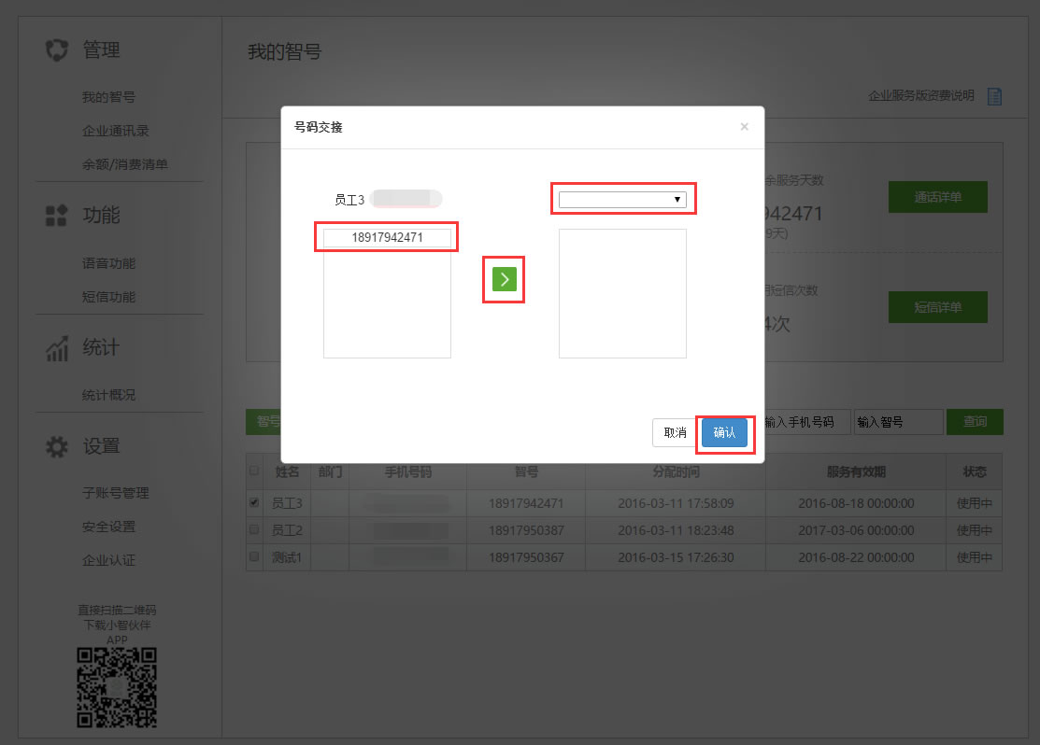
Task: Uncheck the 员工3 row checkbox
Action: click(x=254, y=502)
